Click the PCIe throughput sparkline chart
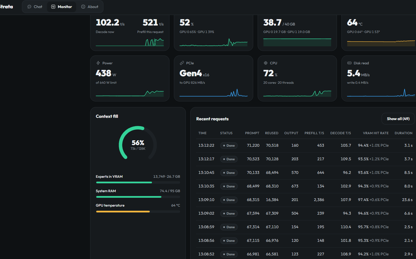The image size is (416, 259). [214, 93]
